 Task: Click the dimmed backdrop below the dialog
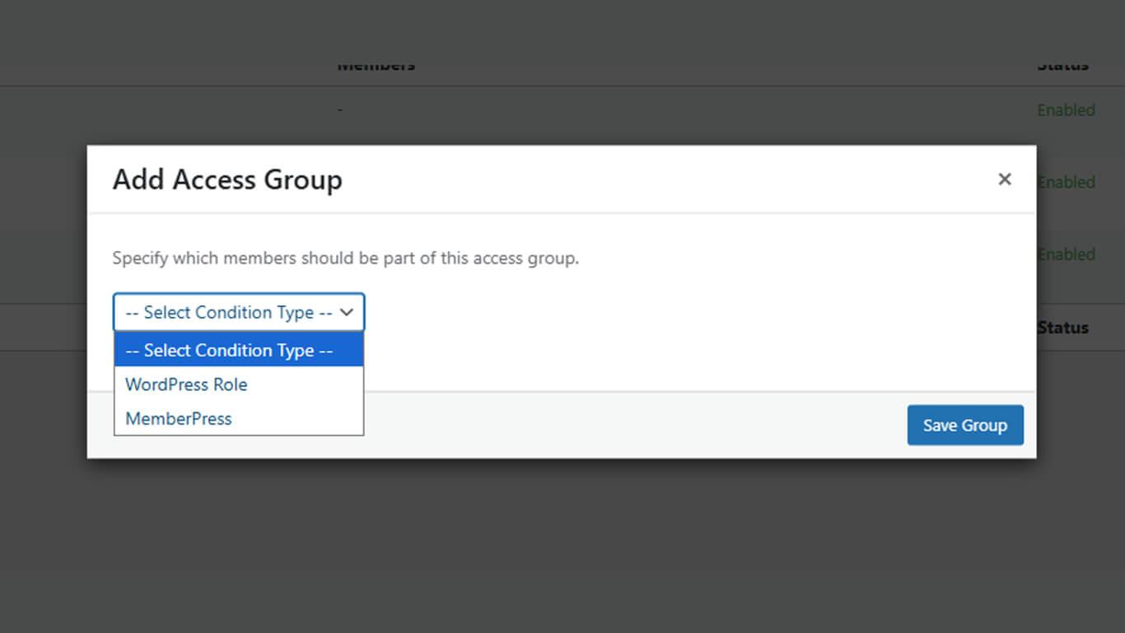[562, 543]
